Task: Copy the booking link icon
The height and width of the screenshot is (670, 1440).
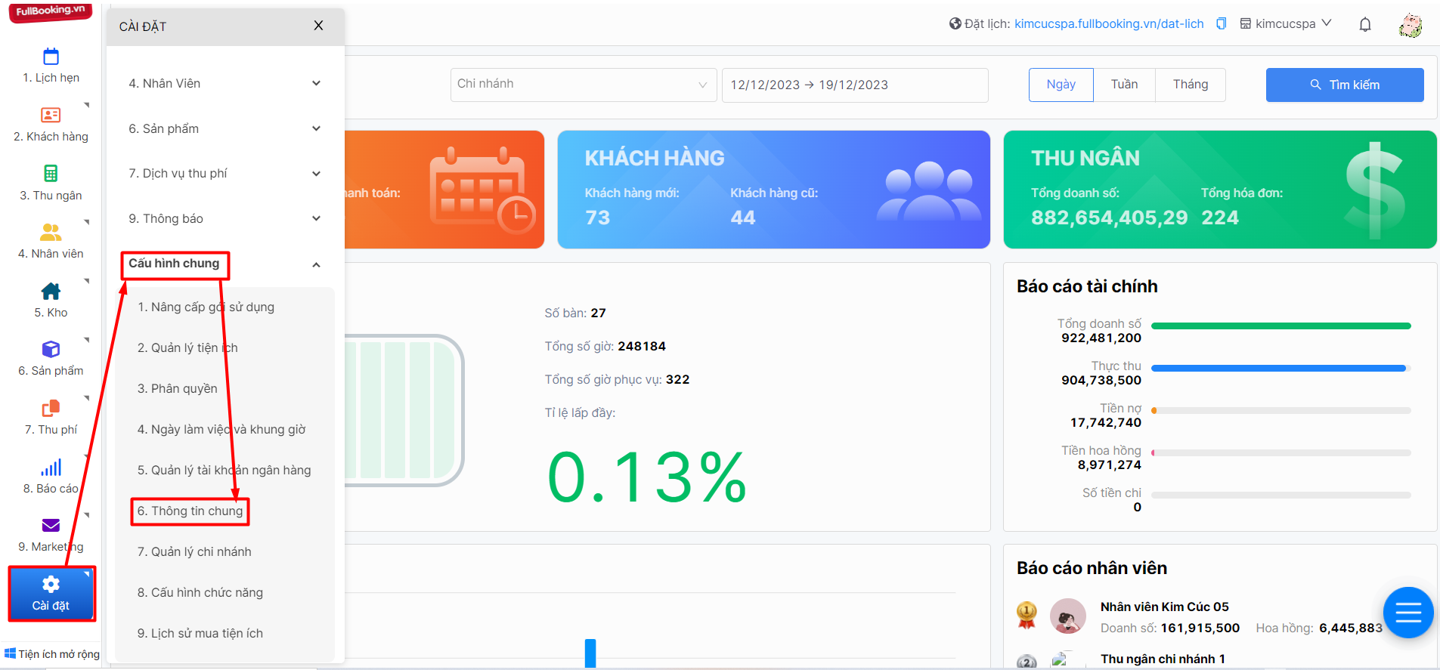Action: pos(1221,23)
